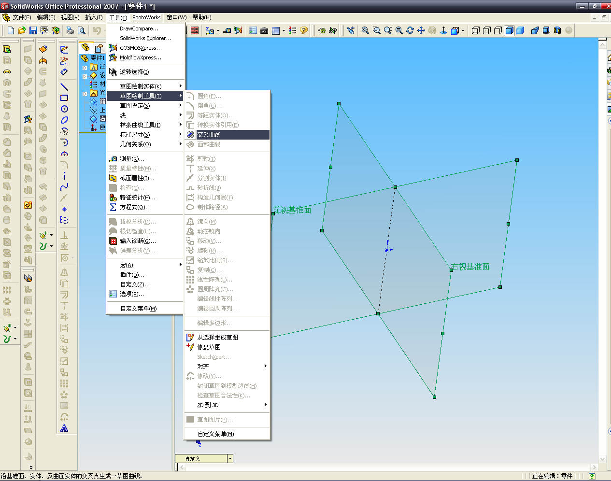Viewport: 611px width, 481px height.
Task: Select the Rectangle sketch tool
Action: [x=64, y=98]
